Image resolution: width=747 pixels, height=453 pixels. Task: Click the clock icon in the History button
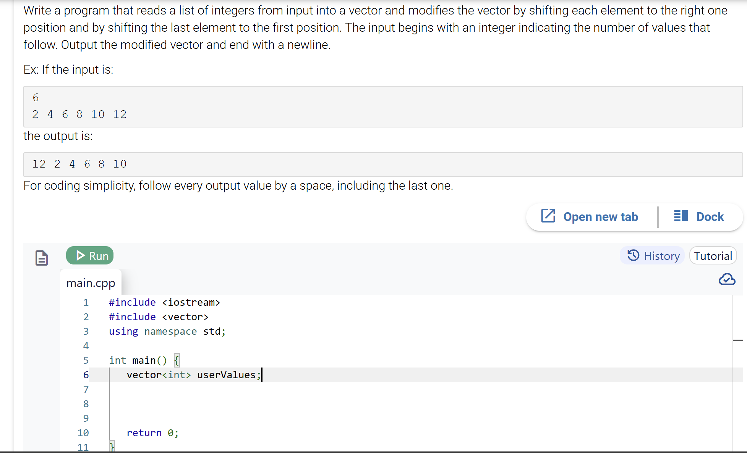(632, 255)
